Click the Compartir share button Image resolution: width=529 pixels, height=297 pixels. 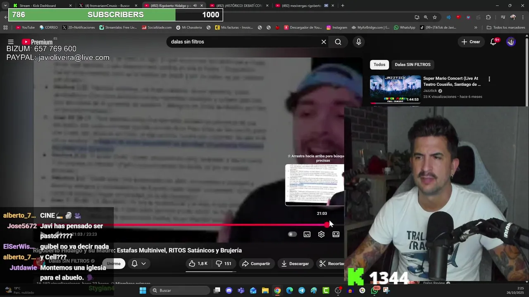256,264
